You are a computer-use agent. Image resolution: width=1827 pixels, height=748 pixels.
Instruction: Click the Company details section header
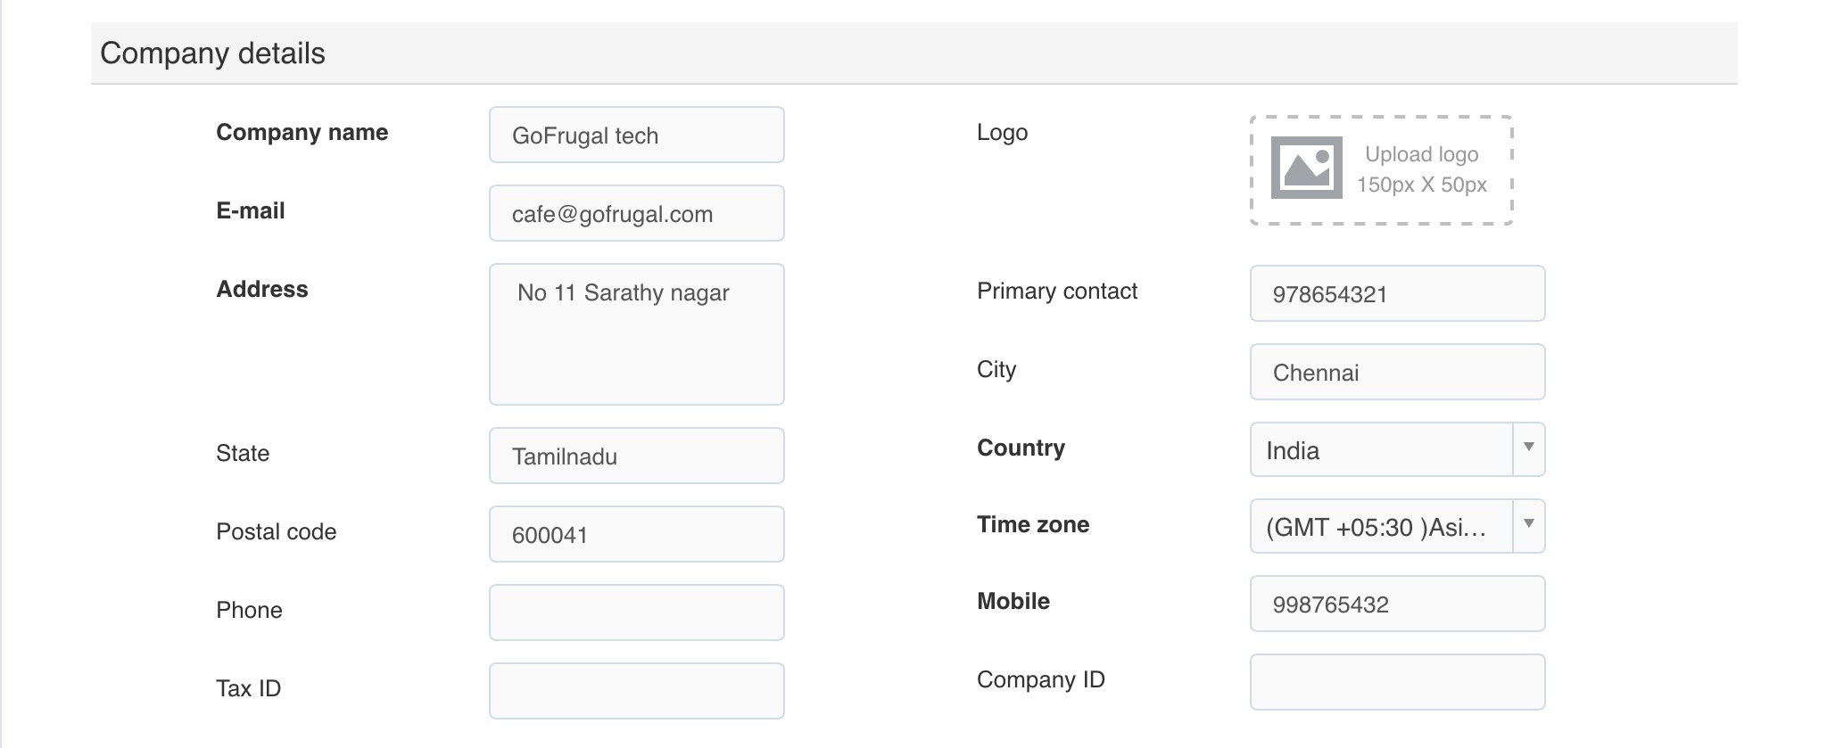tap(212, 53)
